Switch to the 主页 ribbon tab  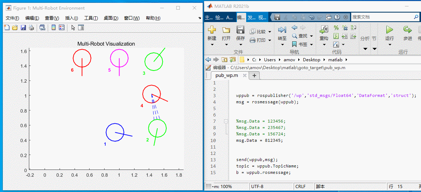[x=209, y=17]
